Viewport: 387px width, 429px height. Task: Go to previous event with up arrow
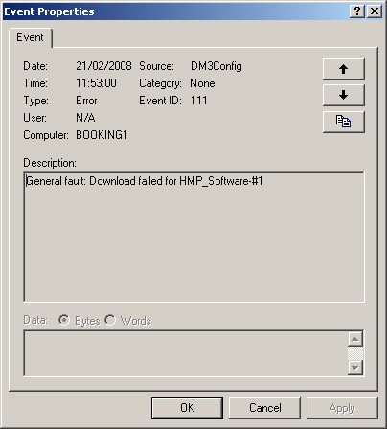[344, 69]
